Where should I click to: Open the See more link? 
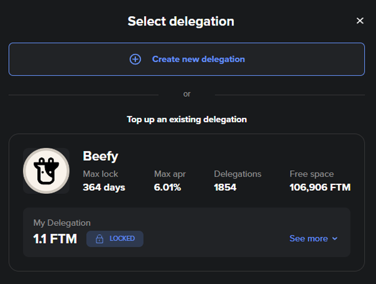click(x=308, y=238)
